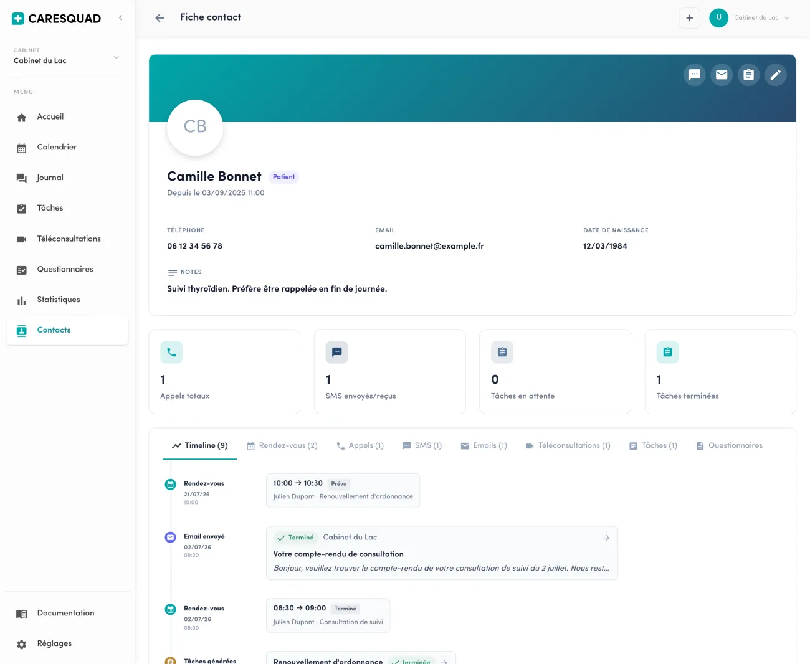Open the 10:00 → 10:30 appointment card

(343, 491)
